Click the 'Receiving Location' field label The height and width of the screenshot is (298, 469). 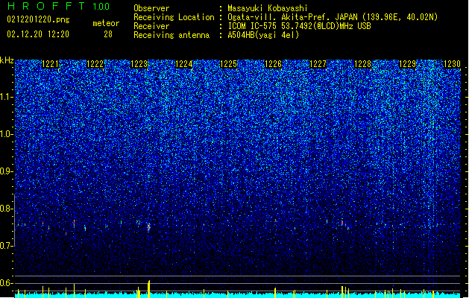coord(174,17)
